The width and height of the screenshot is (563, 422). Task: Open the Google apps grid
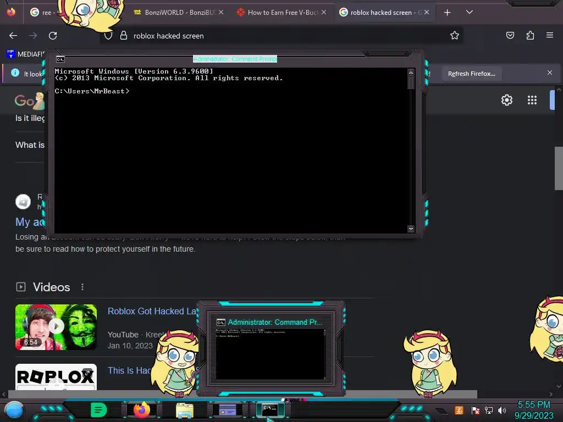pyautogui.click(x=532, y=100)
